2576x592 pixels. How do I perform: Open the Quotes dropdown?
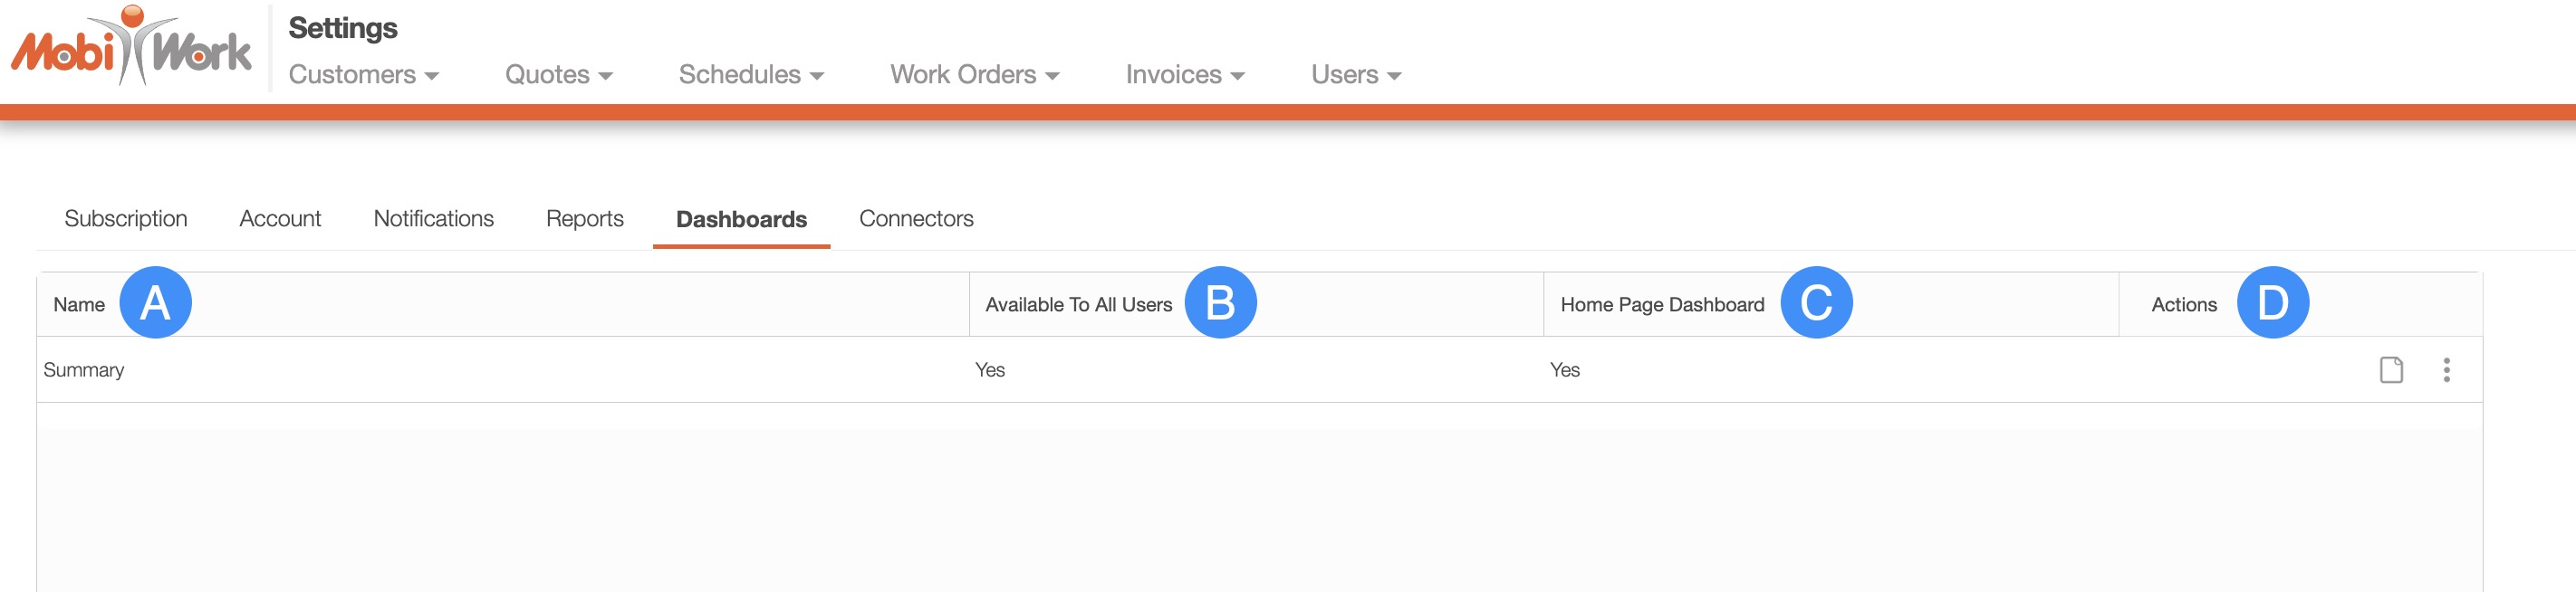558,75
